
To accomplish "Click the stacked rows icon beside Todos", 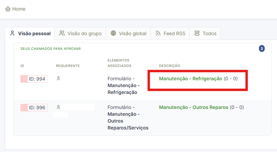I will tap(197, 33).
